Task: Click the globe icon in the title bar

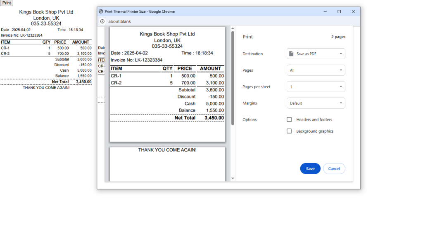Action: coord(101,12)
